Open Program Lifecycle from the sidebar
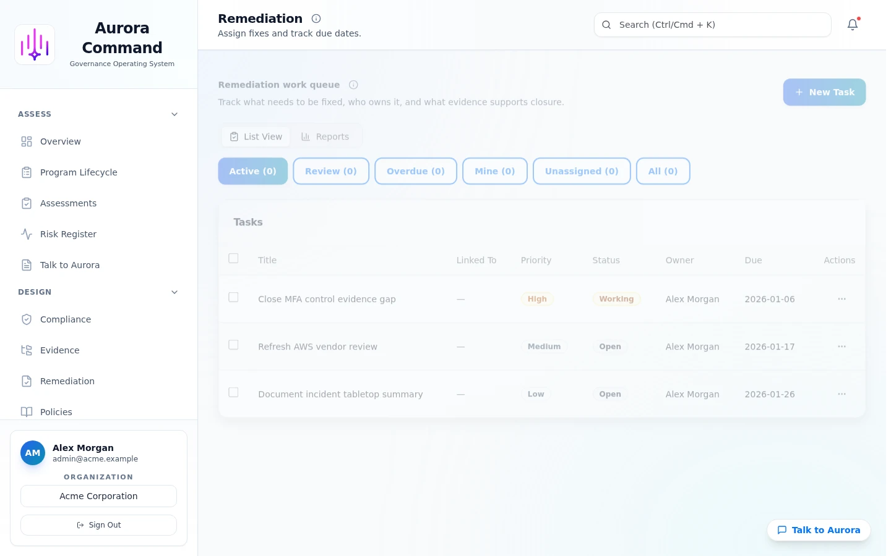891x556 pixels. pyautogui.click(x=79, y=172)
